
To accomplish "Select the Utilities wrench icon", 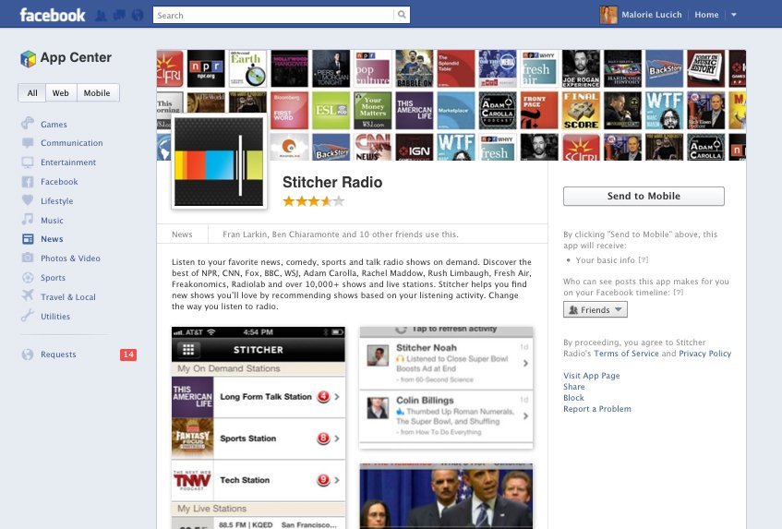I will pyautogui.click(x=28, y=316).
